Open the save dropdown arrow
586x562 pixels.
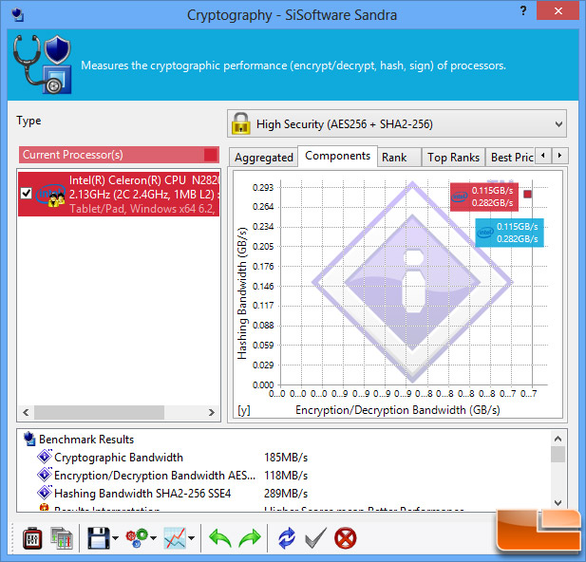(115, 538)
